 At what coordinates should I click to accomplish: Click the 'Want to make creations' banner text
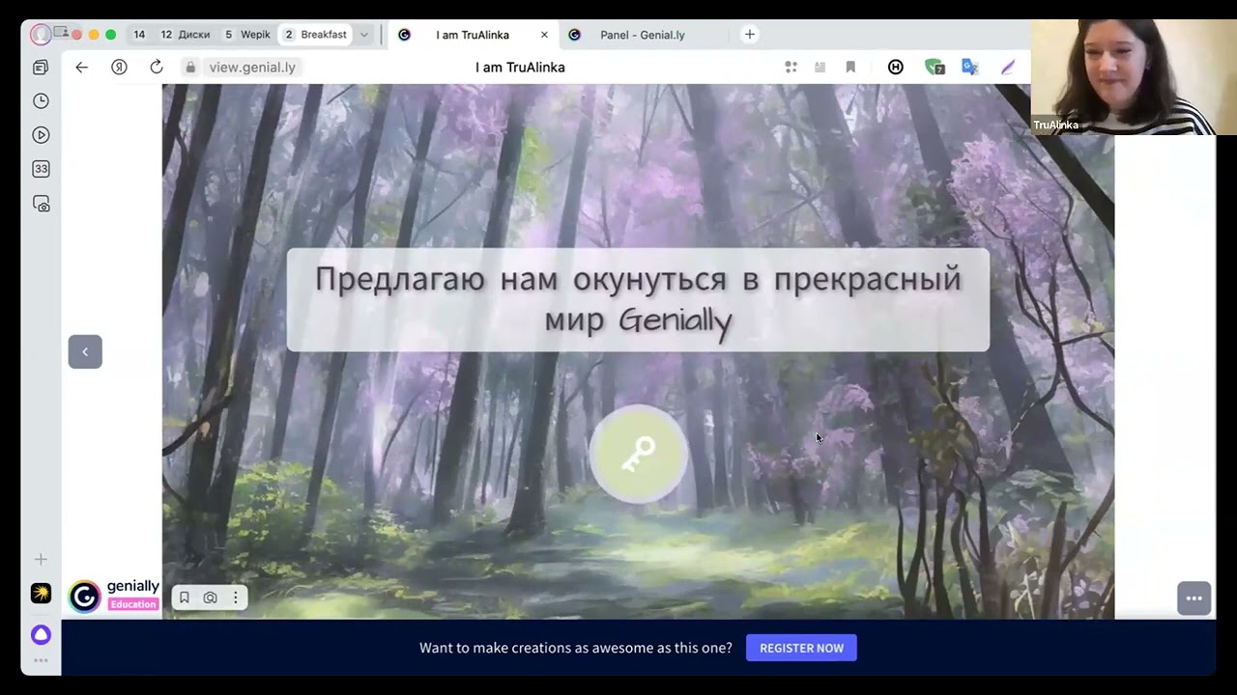point(576,648)
